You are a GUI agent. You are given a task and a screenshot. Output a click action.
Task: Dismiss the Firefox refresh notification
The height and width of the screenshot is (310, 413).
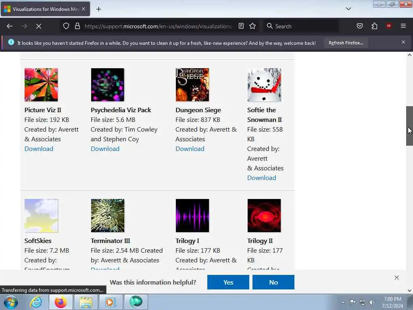403,42
